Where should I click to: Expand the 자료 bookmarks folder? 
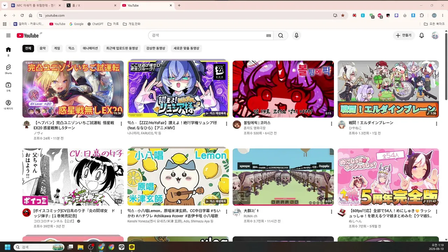(113, 24)
